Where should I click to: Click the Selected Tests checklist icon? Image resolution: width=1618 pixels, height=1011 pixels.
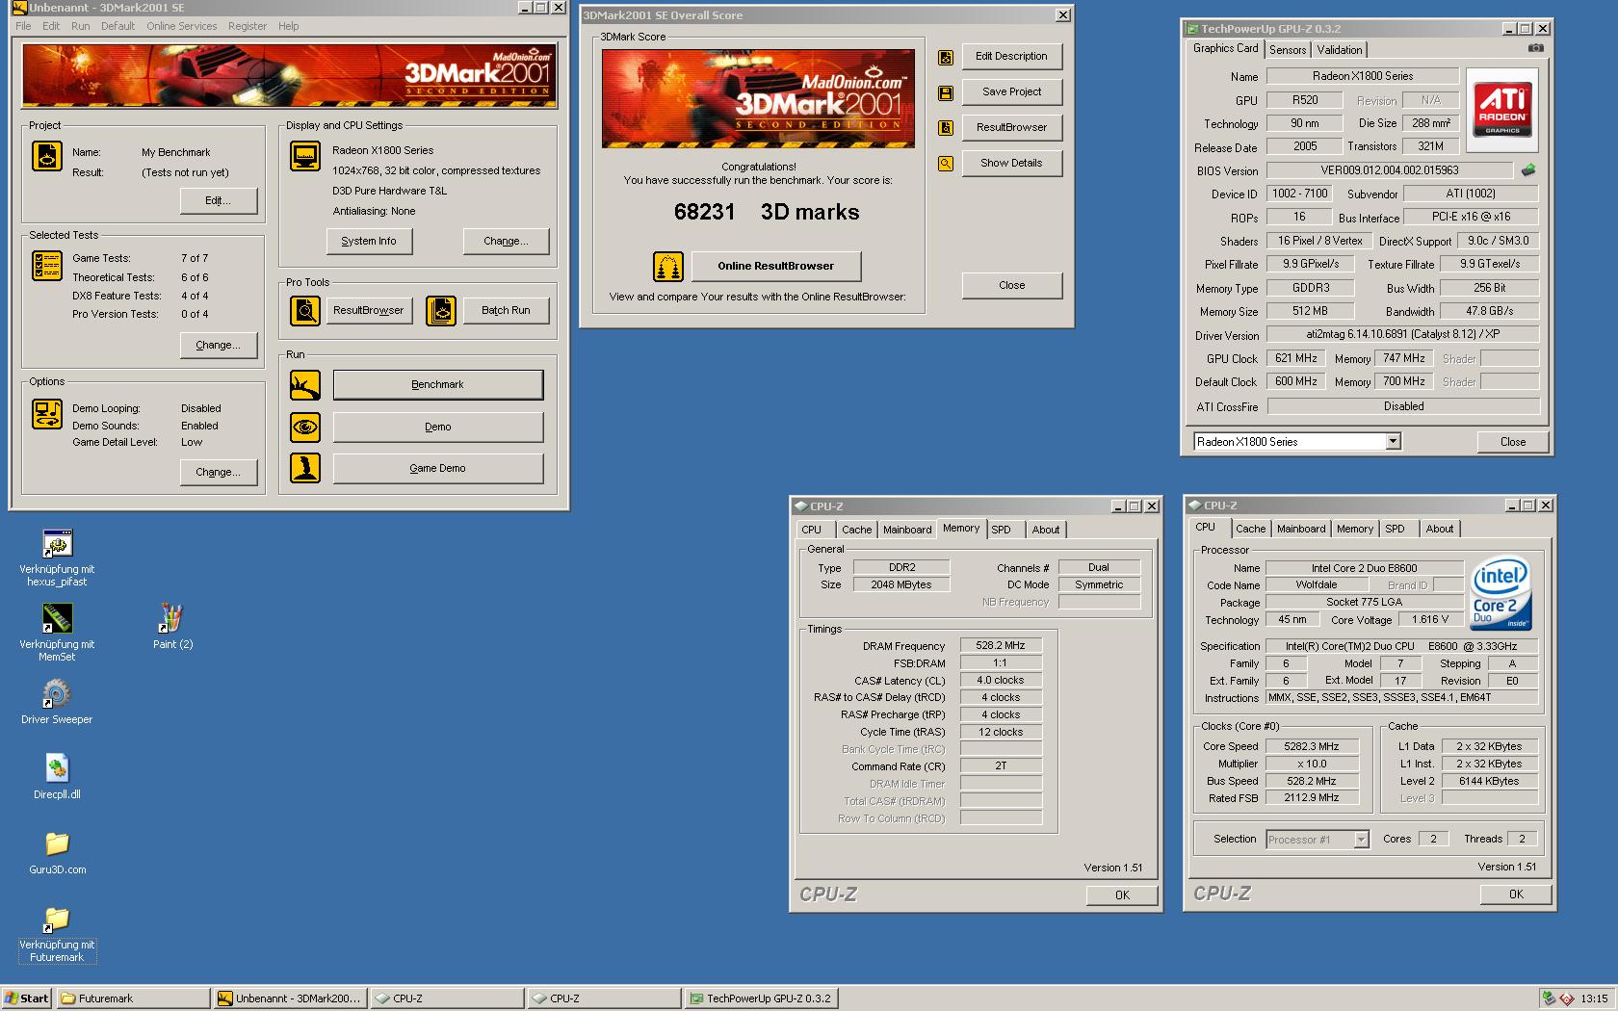click(x=47, y=265)
